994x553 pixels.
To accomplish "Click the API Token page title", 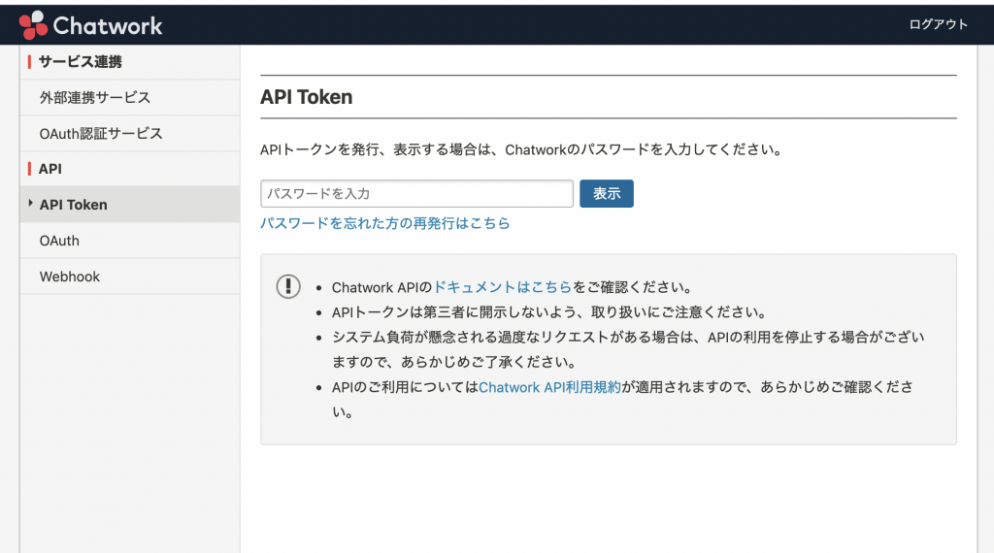I will click(306, 97).
